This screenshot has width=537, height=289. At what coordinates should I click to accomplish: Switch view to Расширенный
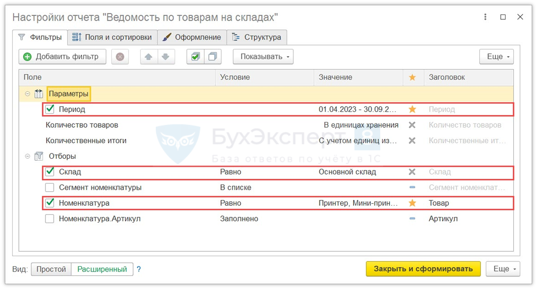(x=102, y=269)
